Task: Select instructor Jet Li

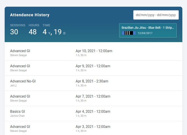Action: pyautogui.click(x=14, y=85)
